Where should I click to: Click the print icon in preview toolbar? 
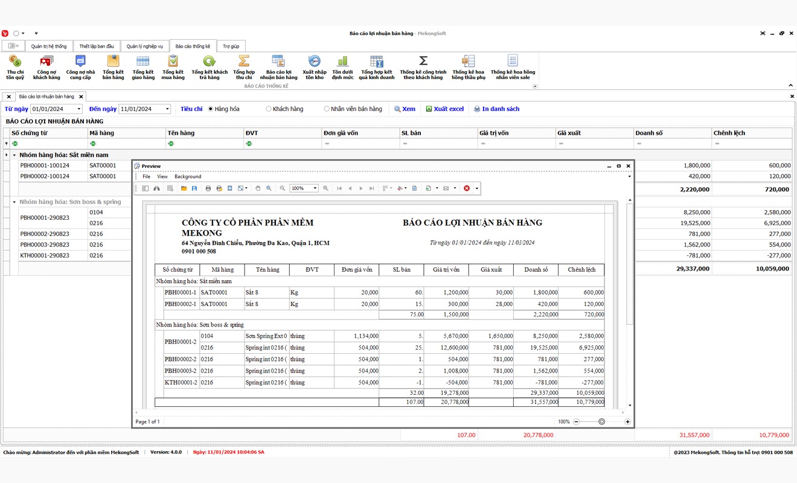pos(208,188)
